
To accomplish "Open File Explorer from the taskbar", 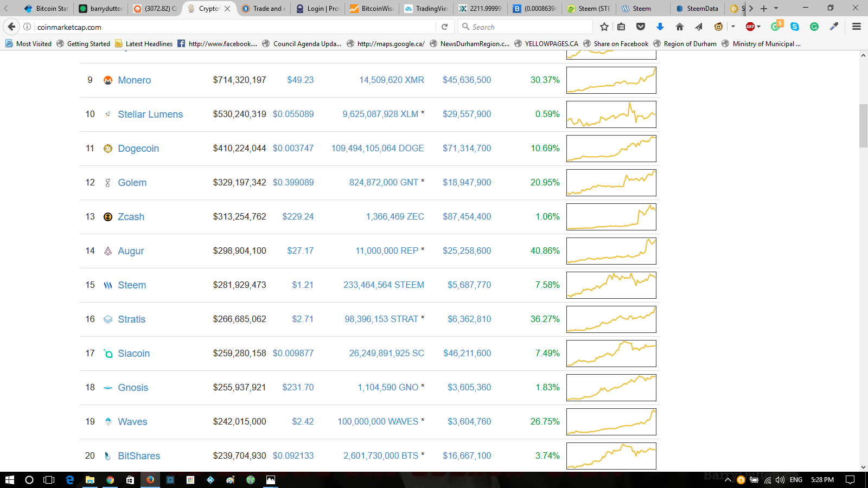I will [x=90, y=480].
